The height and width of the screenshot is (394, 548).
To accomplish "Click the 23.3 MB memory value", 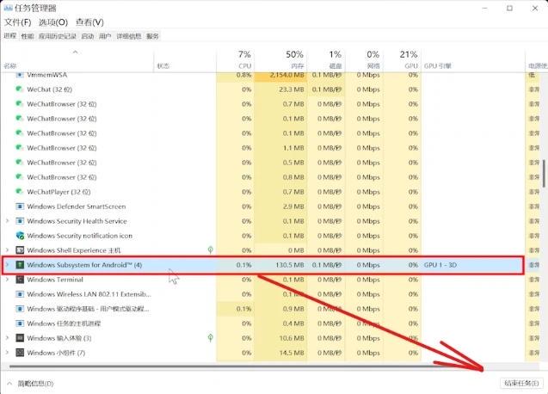I will [292, 89].
